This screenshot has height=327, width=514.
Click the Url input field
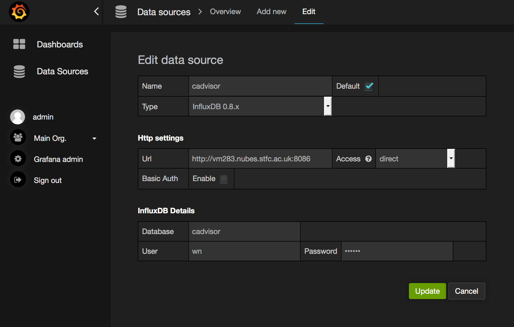click(260, 158)
